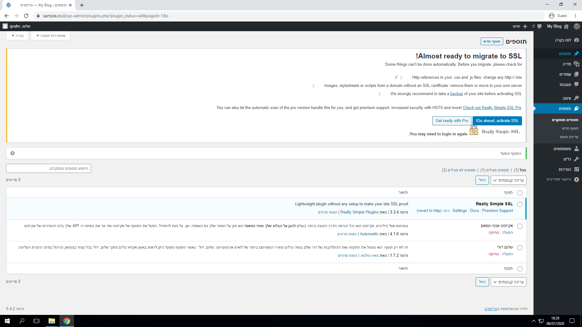Open Really Simple Plugins author link

(359, 212)
